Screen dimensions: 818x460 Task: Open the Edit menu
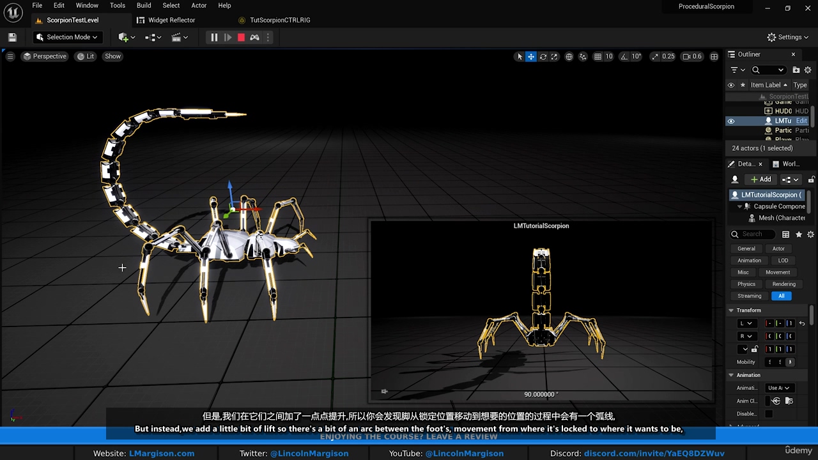59,5
